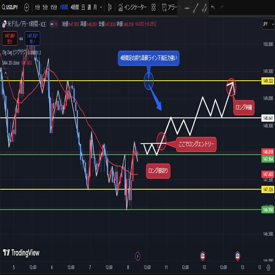Select the ロング利確 callout

click(x=244, y=108)
